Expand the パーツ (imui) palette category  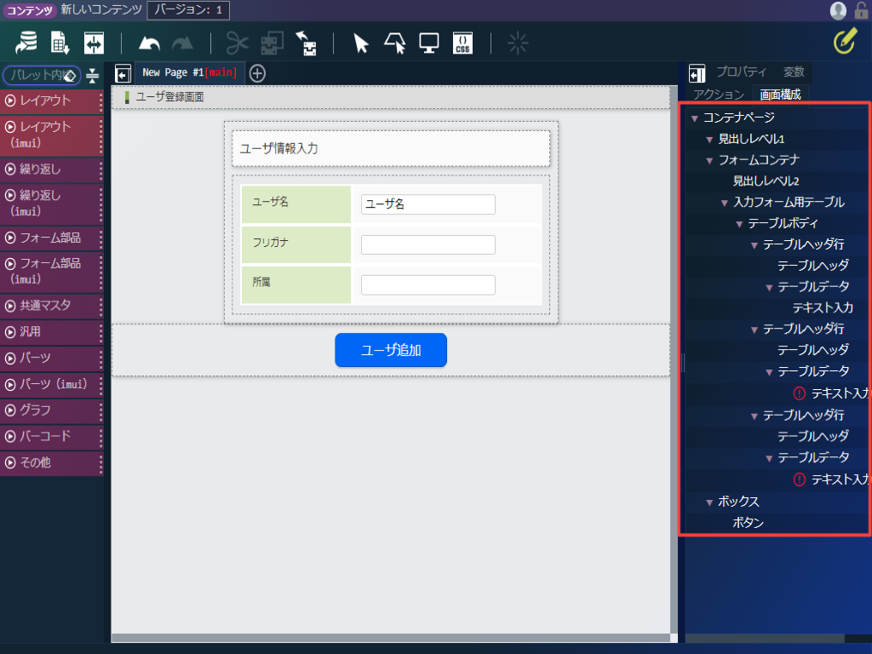click(x=52, y=384)
